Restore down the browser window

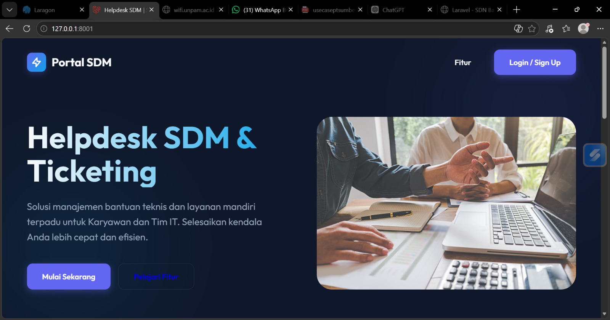[x=577, y=10]
